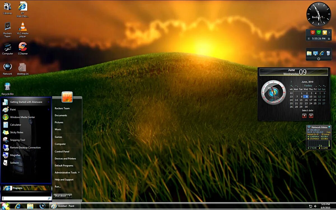Open the Libraries desktop icon

pyautogui.click(x=8, y=8)
